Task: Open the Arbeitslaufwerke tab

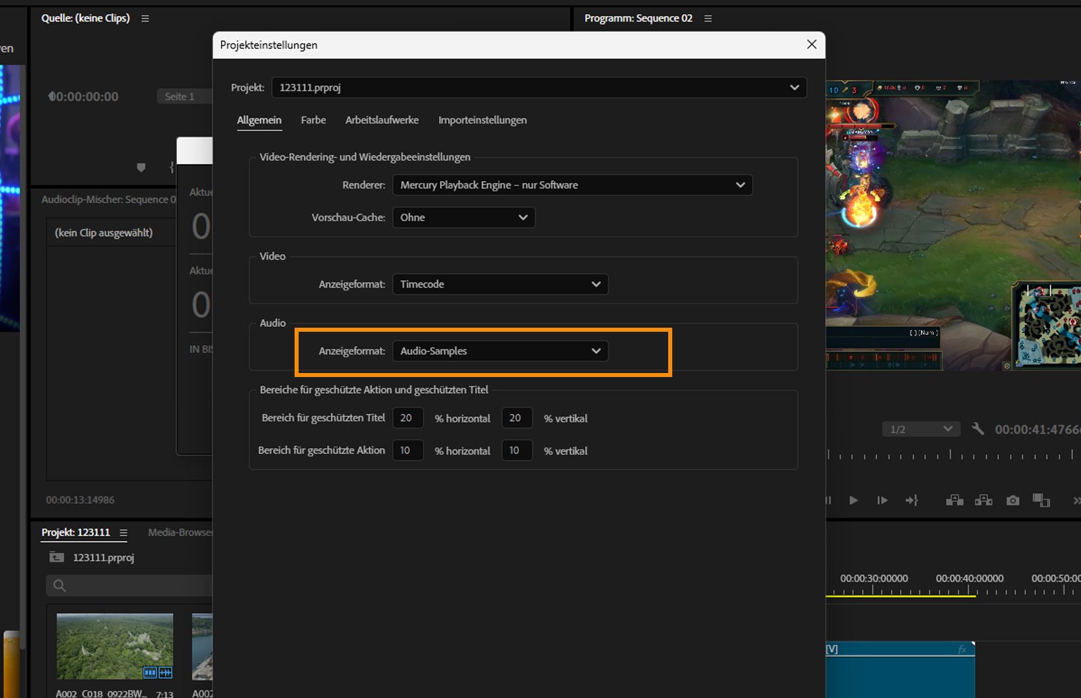Action: coord(382,120)
